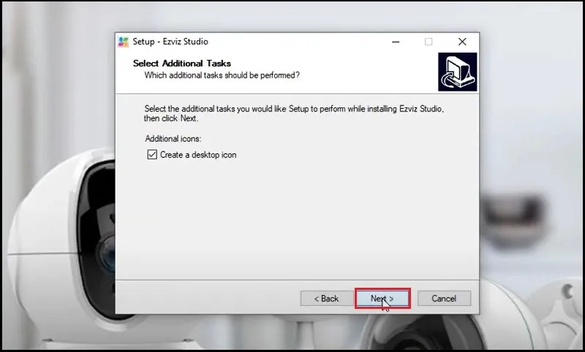Click 'Which additional tasks should be performed?' subtitle

tap(222, 75)
